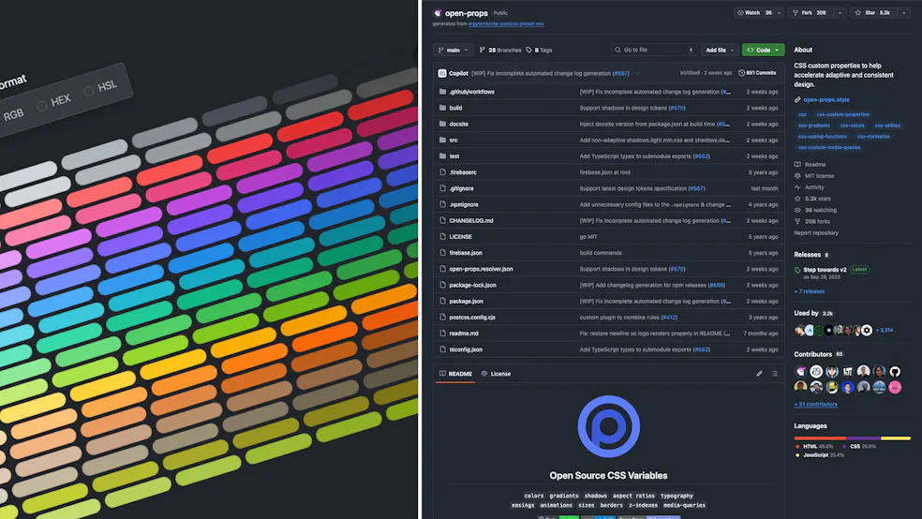Click the css-custom-media-queries topic tag

click(x=829, y=147)
